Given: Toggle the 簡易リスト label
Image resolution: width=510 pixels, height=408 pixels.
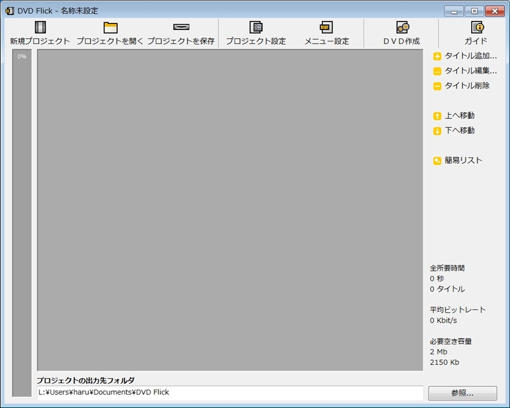Looking at the screenshot, I should point(463,161).
